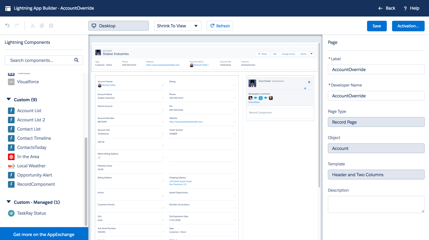The image size is (429, 240).
Task: Click the Change Owner button
Action: 288,54
